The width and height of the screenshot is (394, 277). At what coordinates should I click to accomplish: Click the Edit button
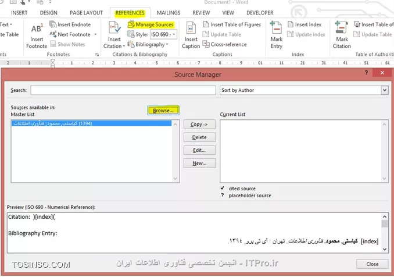click(x=199, y=150)
